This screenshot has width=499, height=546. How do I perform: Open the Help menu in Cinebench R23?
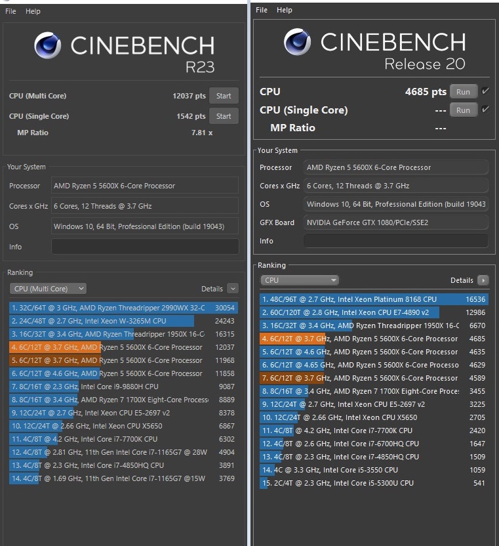click(33, 12)
